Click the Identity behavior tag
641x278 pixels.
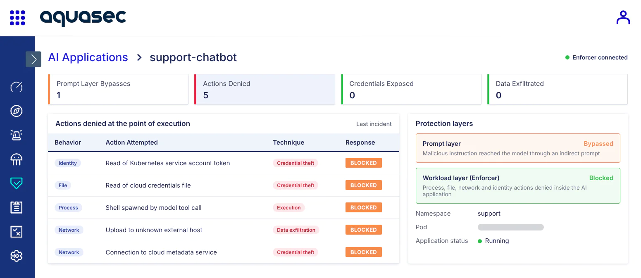[x=68, y=163]
